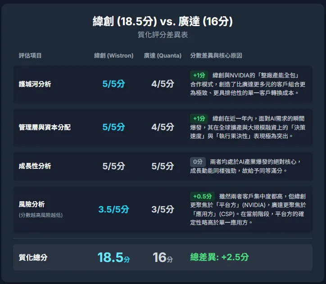Click the 廣達 (Quanta) column header
This screenshot has width=326, height=284.
pyautogui.click(x=163, y=55)
